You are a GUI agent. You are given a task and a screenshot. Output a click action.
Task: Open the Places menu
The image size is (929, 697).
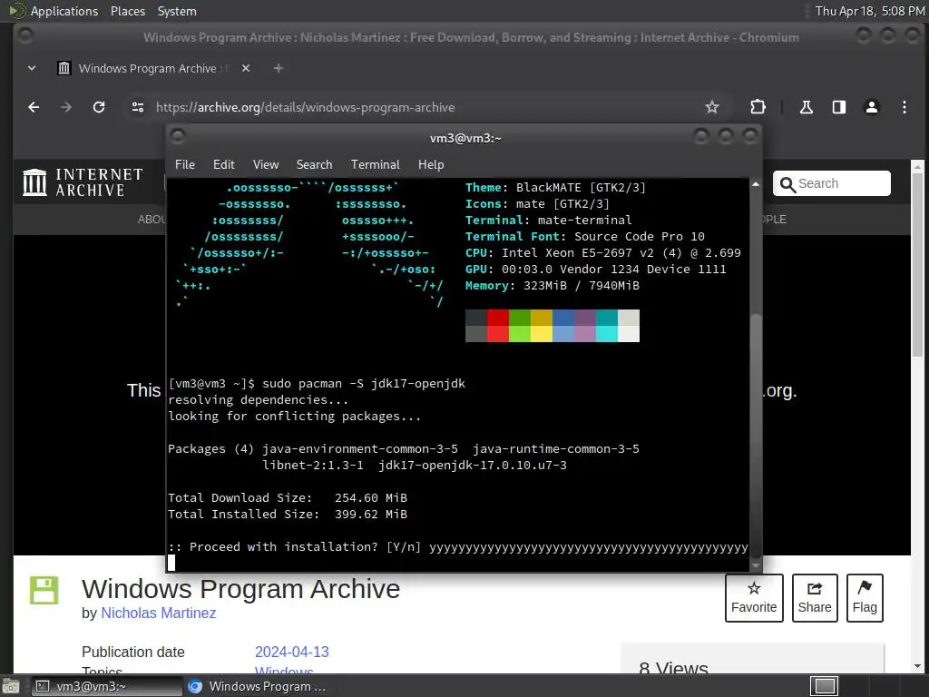coord(127,11)
